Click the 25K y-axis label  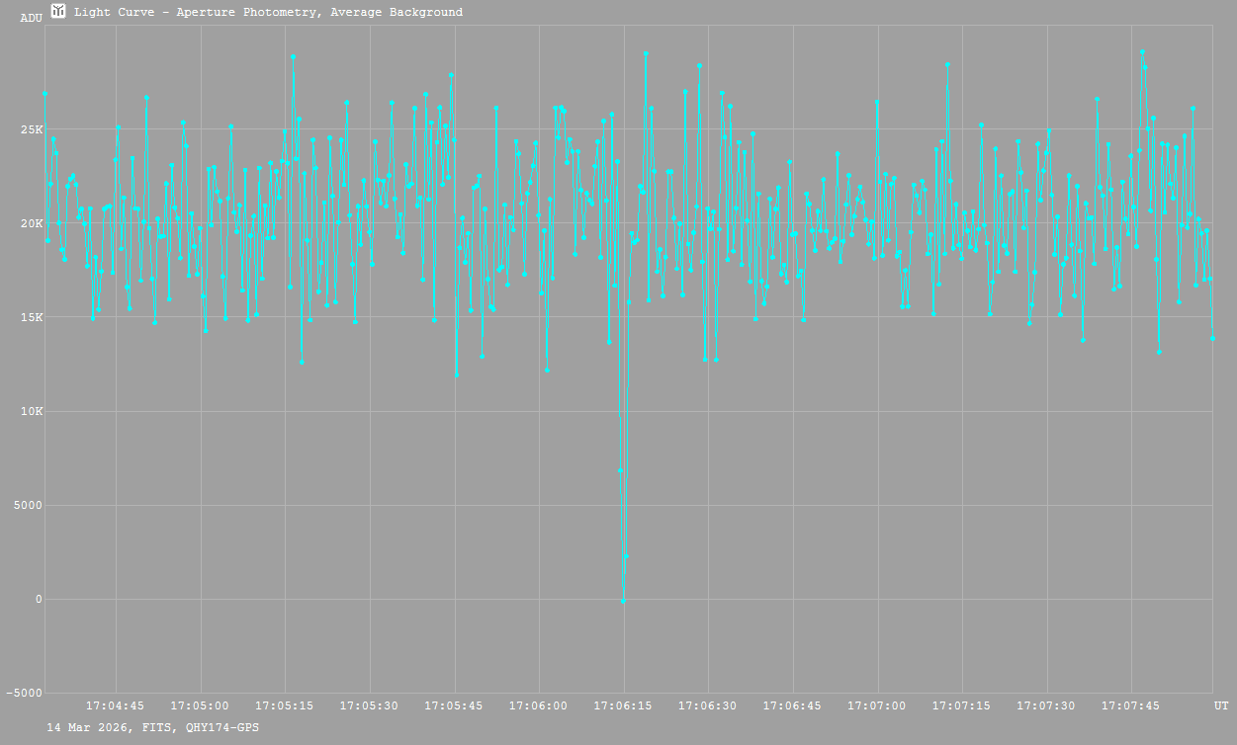pyautogui.click(x=32, y=130)
